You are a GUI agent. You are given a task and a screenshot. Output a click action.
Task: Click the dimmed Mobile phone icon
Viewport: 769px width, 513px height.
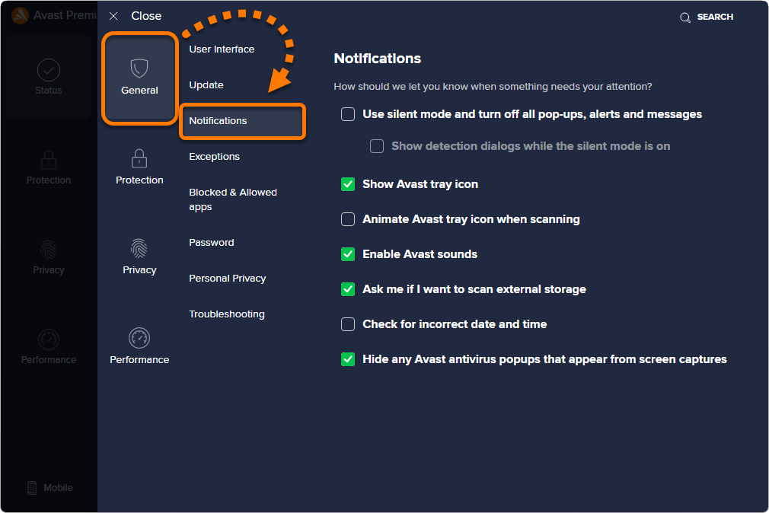(32, 487)
